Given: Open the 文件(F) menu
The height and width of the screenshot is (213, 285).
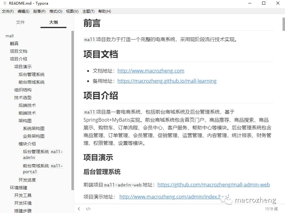Looking at the screenshot, I should click(8, 11).
